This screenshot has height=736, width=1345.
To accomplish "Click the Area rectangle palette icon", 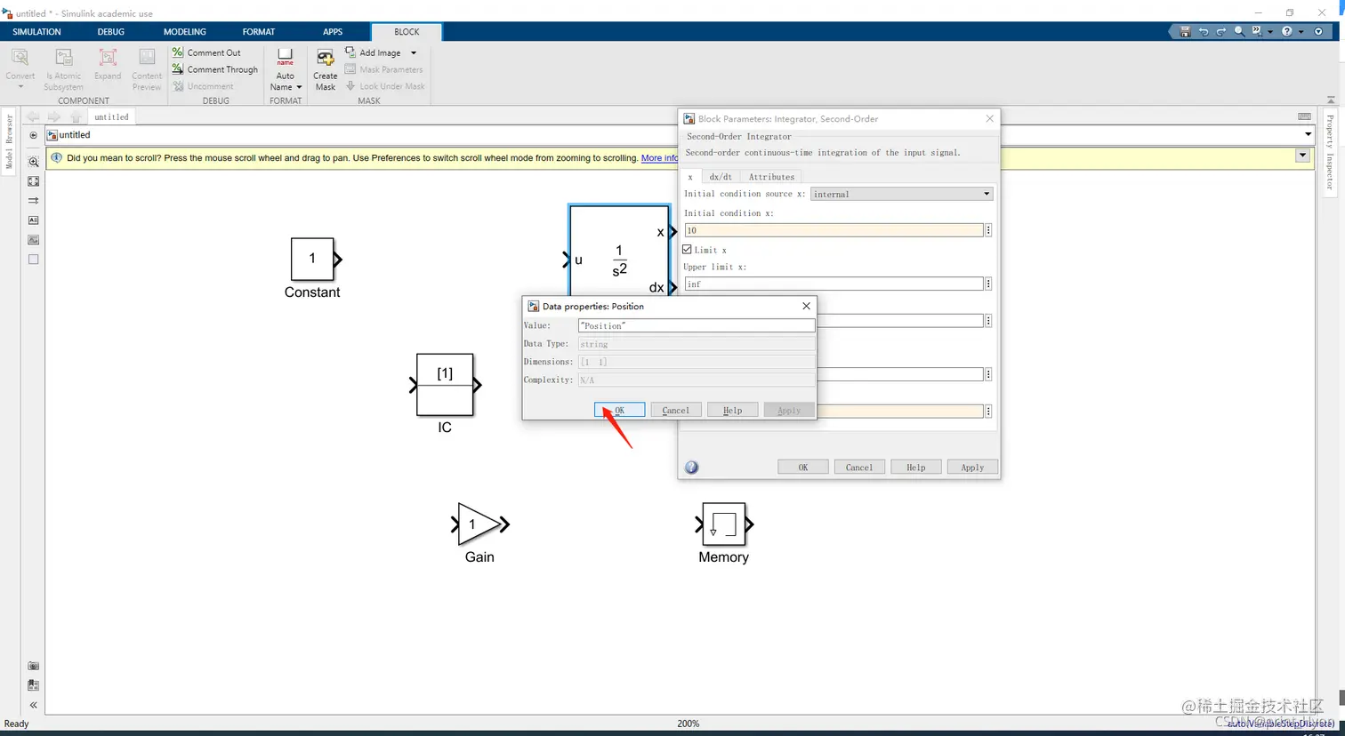I will coord(33,260).
